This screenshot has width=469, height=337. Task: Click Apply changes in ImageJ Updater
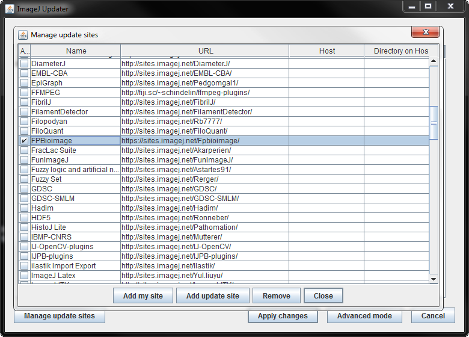pyautogui.click(x=283, y=316)
